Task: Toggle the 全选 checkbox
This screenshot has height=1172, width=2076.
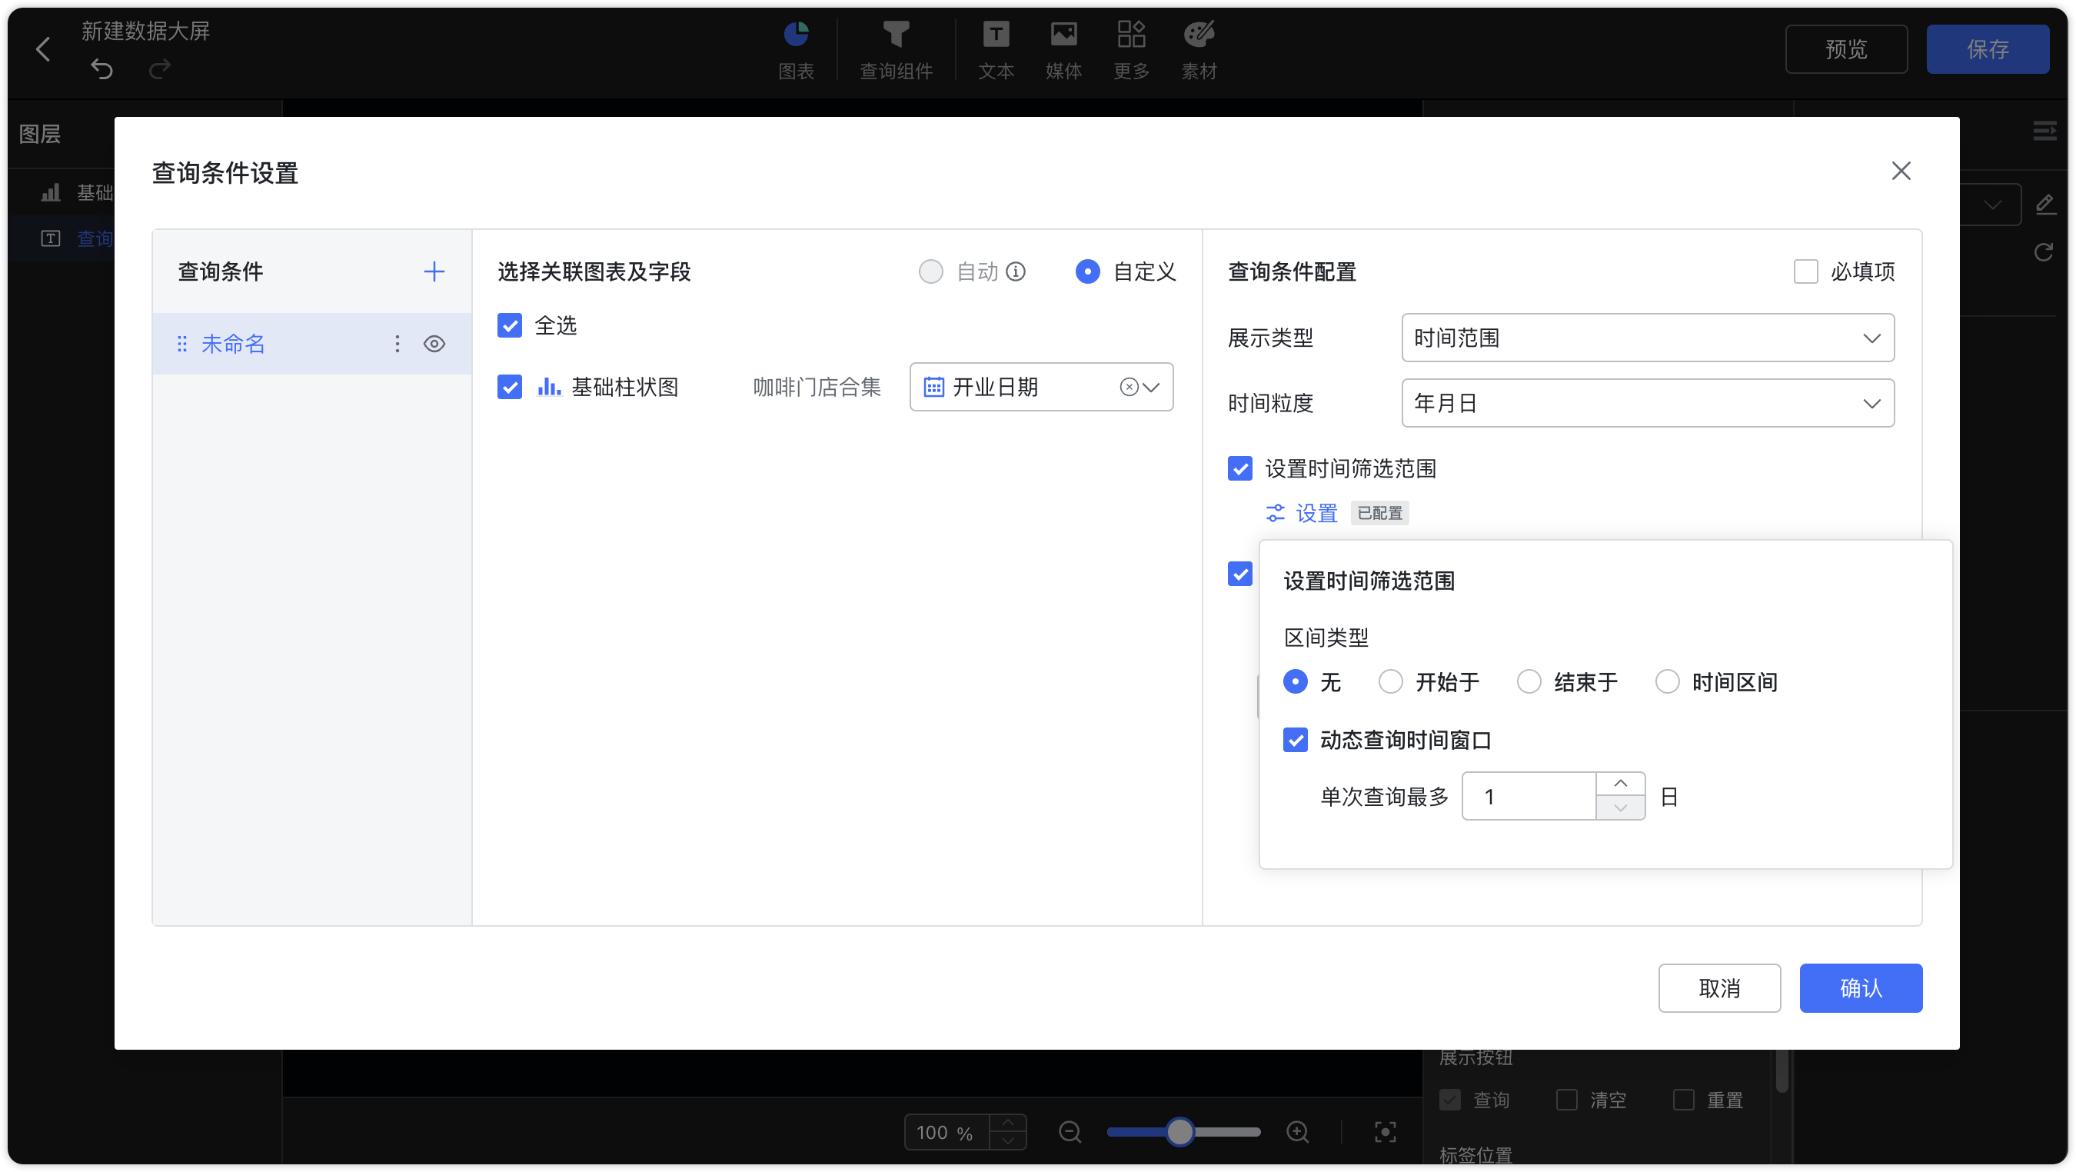Action: point(509,325)
